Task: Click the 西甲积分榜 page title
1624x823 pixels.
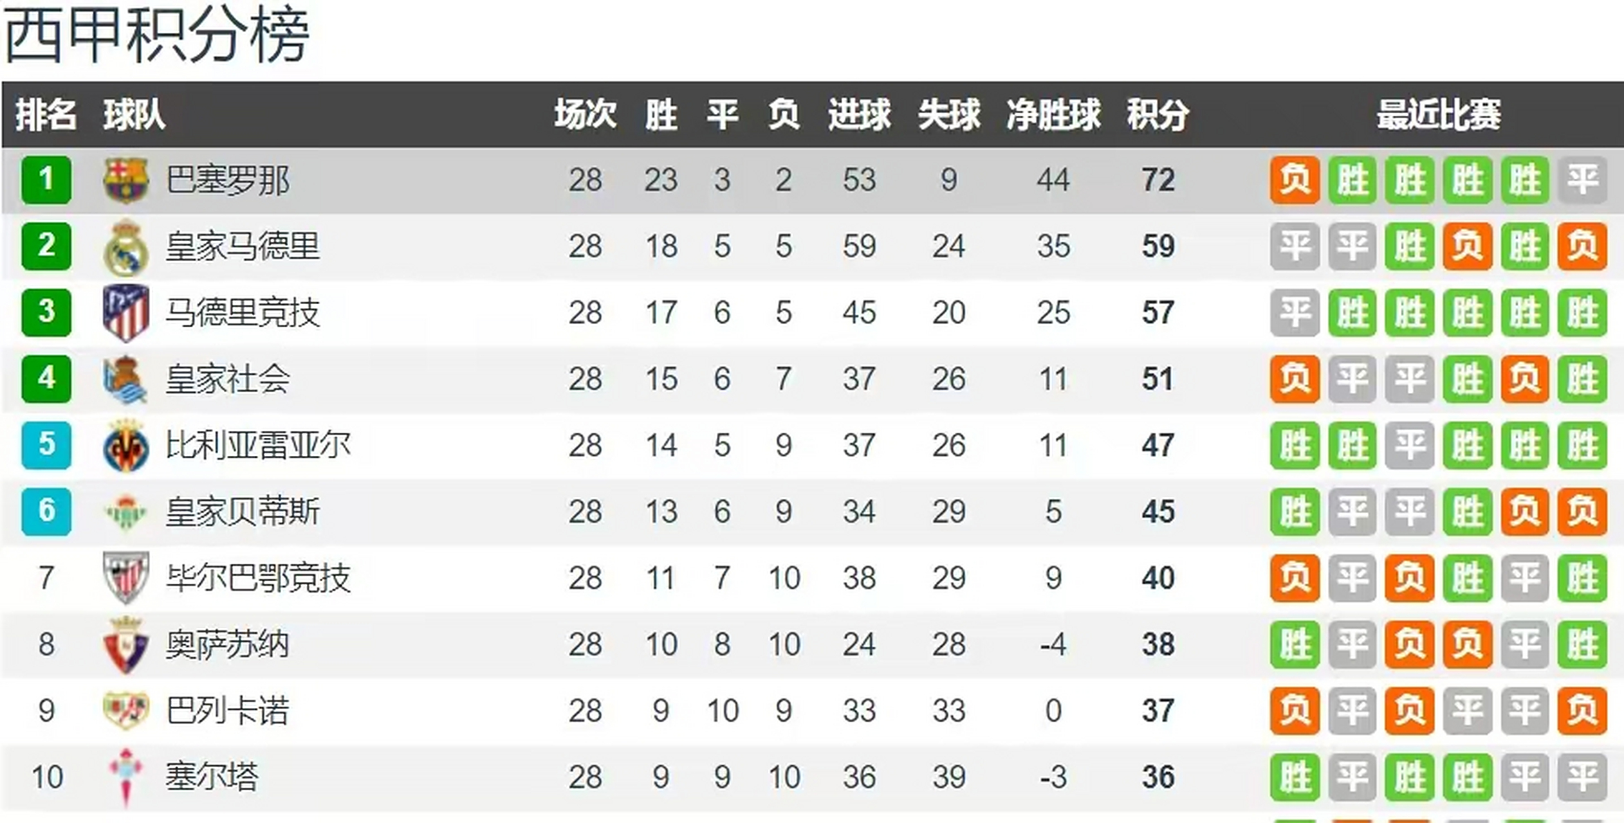Action: tap(157, 35)
